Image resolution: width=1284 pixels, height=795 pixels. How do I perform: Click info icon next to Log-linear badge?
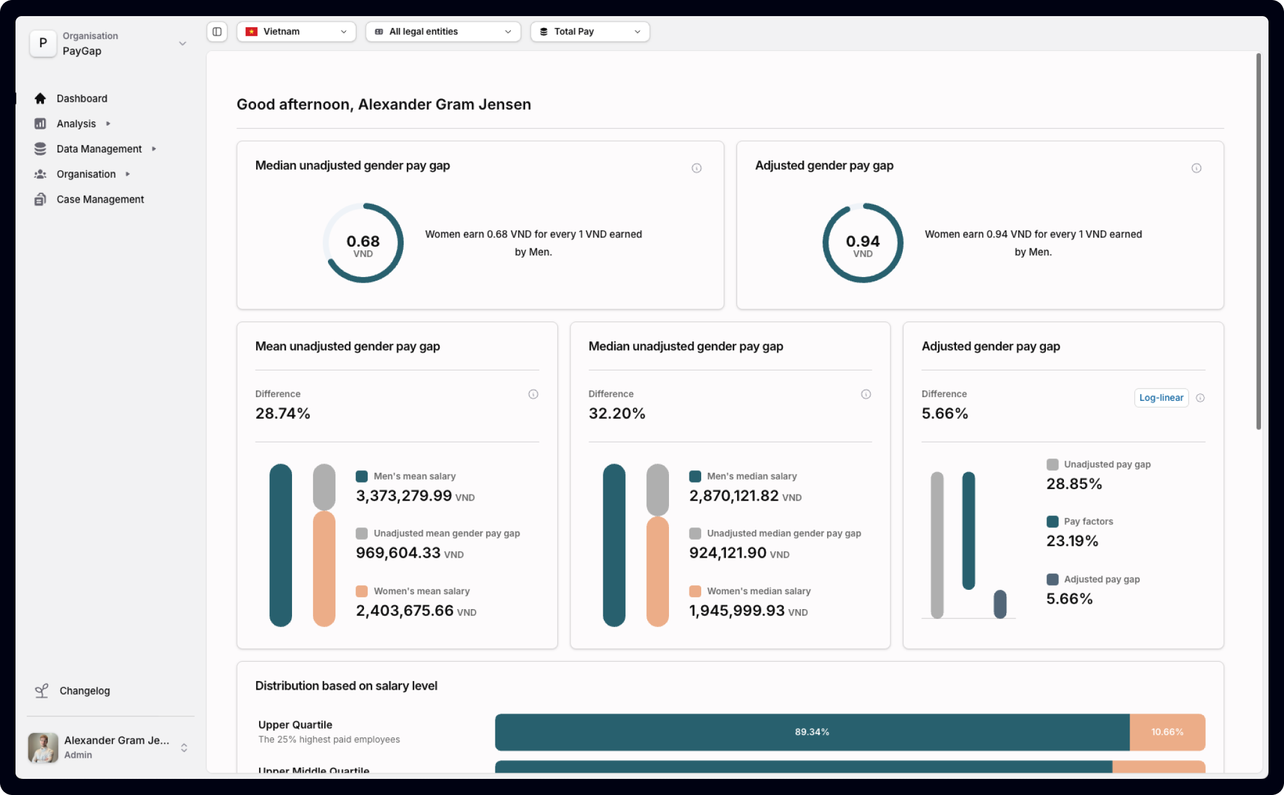coord(1200,398)
